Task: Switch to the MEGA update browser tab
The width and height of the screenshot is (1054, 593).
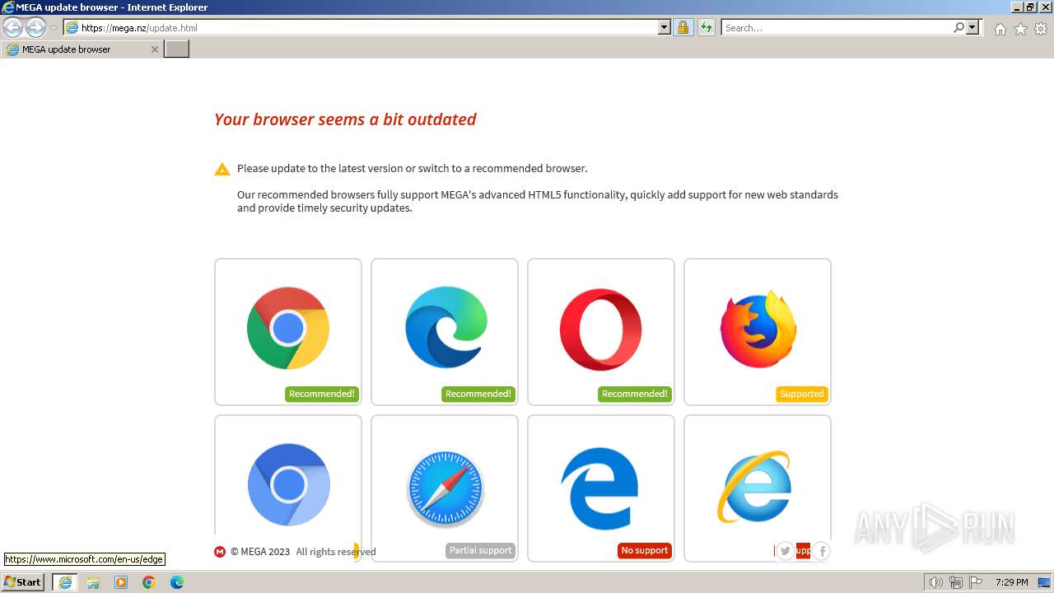Action: 82,49
